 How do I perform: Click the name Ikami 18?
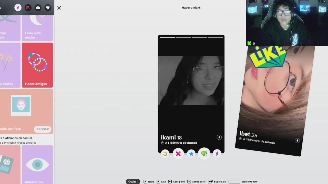coord(171,137)
